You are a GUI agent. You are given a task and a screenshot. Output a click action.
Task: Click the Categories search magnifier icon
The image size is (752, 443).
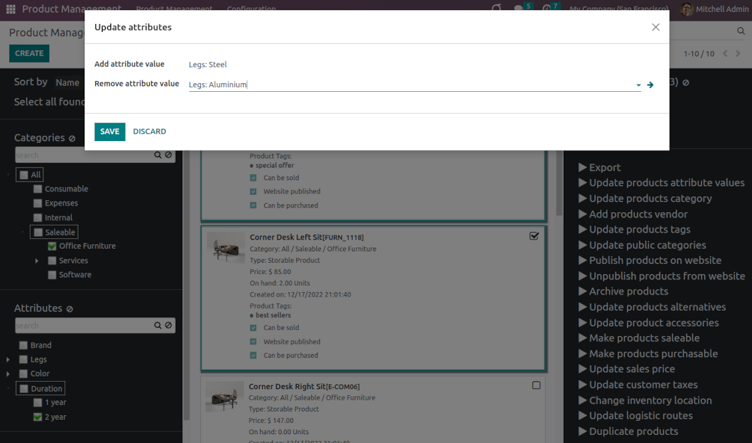(157, 155)
